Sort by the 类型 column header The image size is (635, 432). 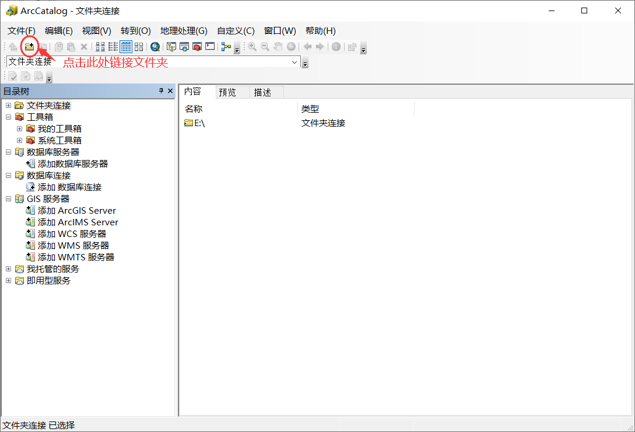tap(356, 109)
